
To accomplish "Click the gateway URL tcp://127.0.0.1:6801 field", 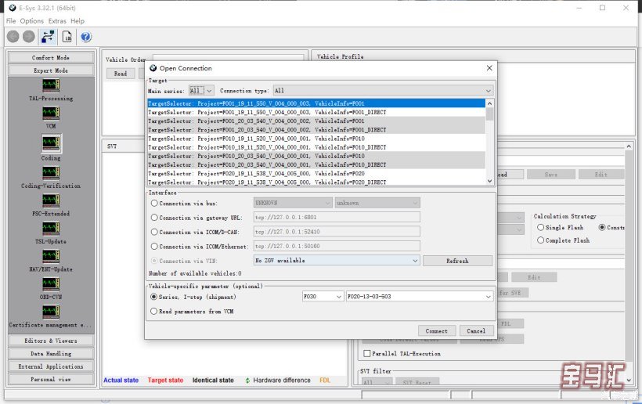I will tap(337, 218).
